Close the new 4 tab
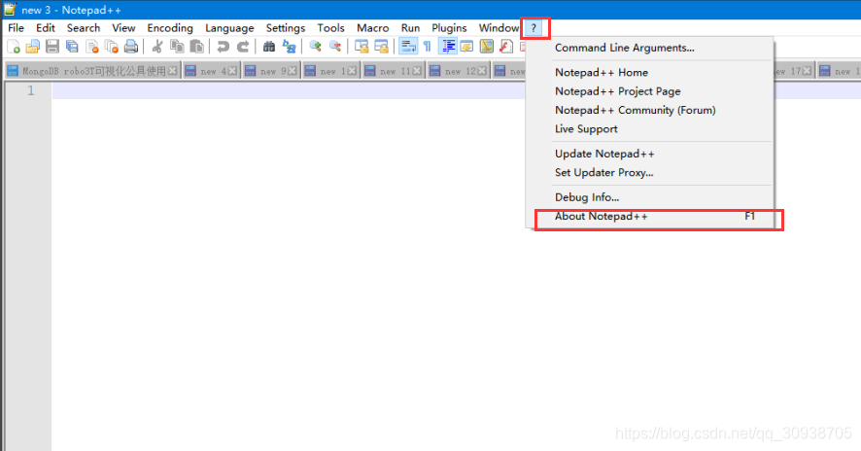861x451 pixels. 233,71
